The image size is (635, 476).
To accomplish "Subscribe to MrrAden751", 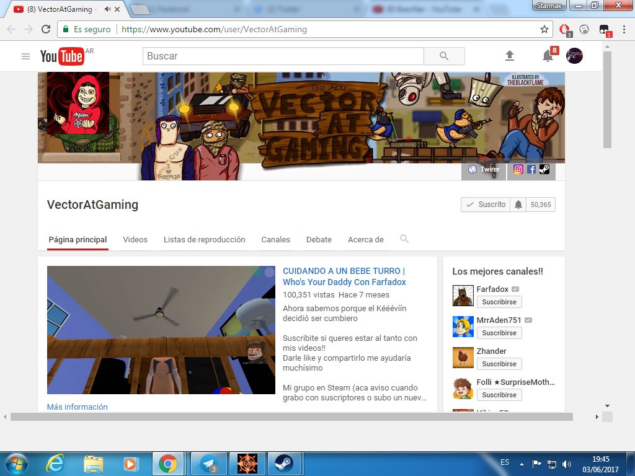I will [499, 333].
